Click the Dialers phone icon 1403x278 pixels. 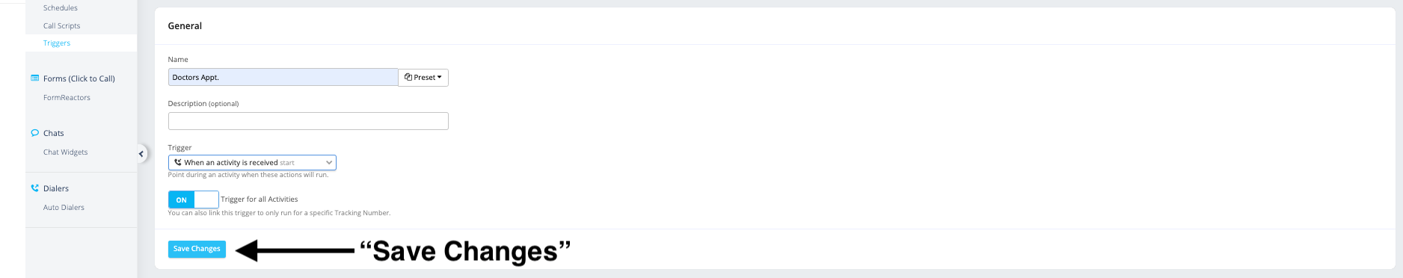34,188
